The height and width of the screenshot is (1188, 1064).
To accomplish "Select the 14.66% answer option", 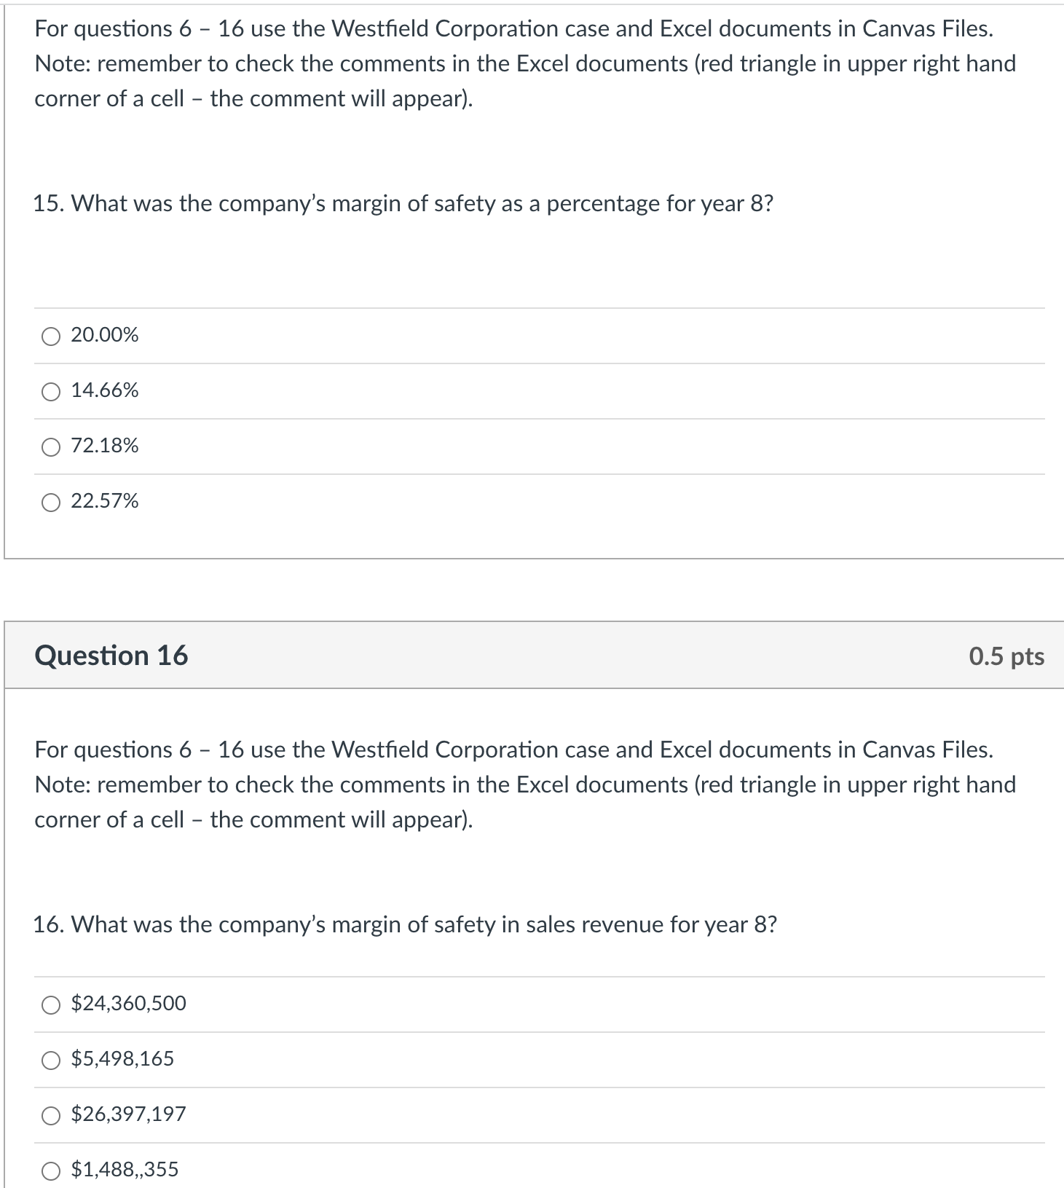I will (x=50, y=391).
